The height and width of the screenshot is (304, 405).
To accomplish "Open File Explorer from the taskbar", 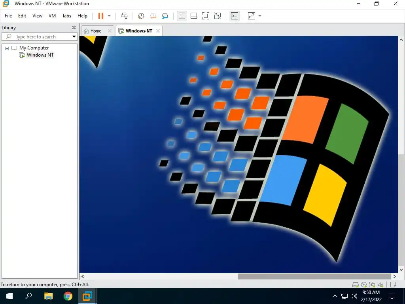I will pos(48,296).
